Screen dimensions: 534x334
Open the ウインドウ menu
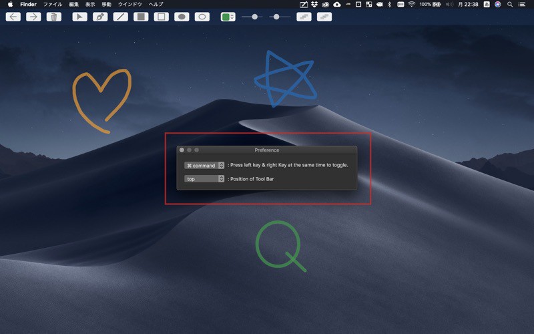(129, 5)
